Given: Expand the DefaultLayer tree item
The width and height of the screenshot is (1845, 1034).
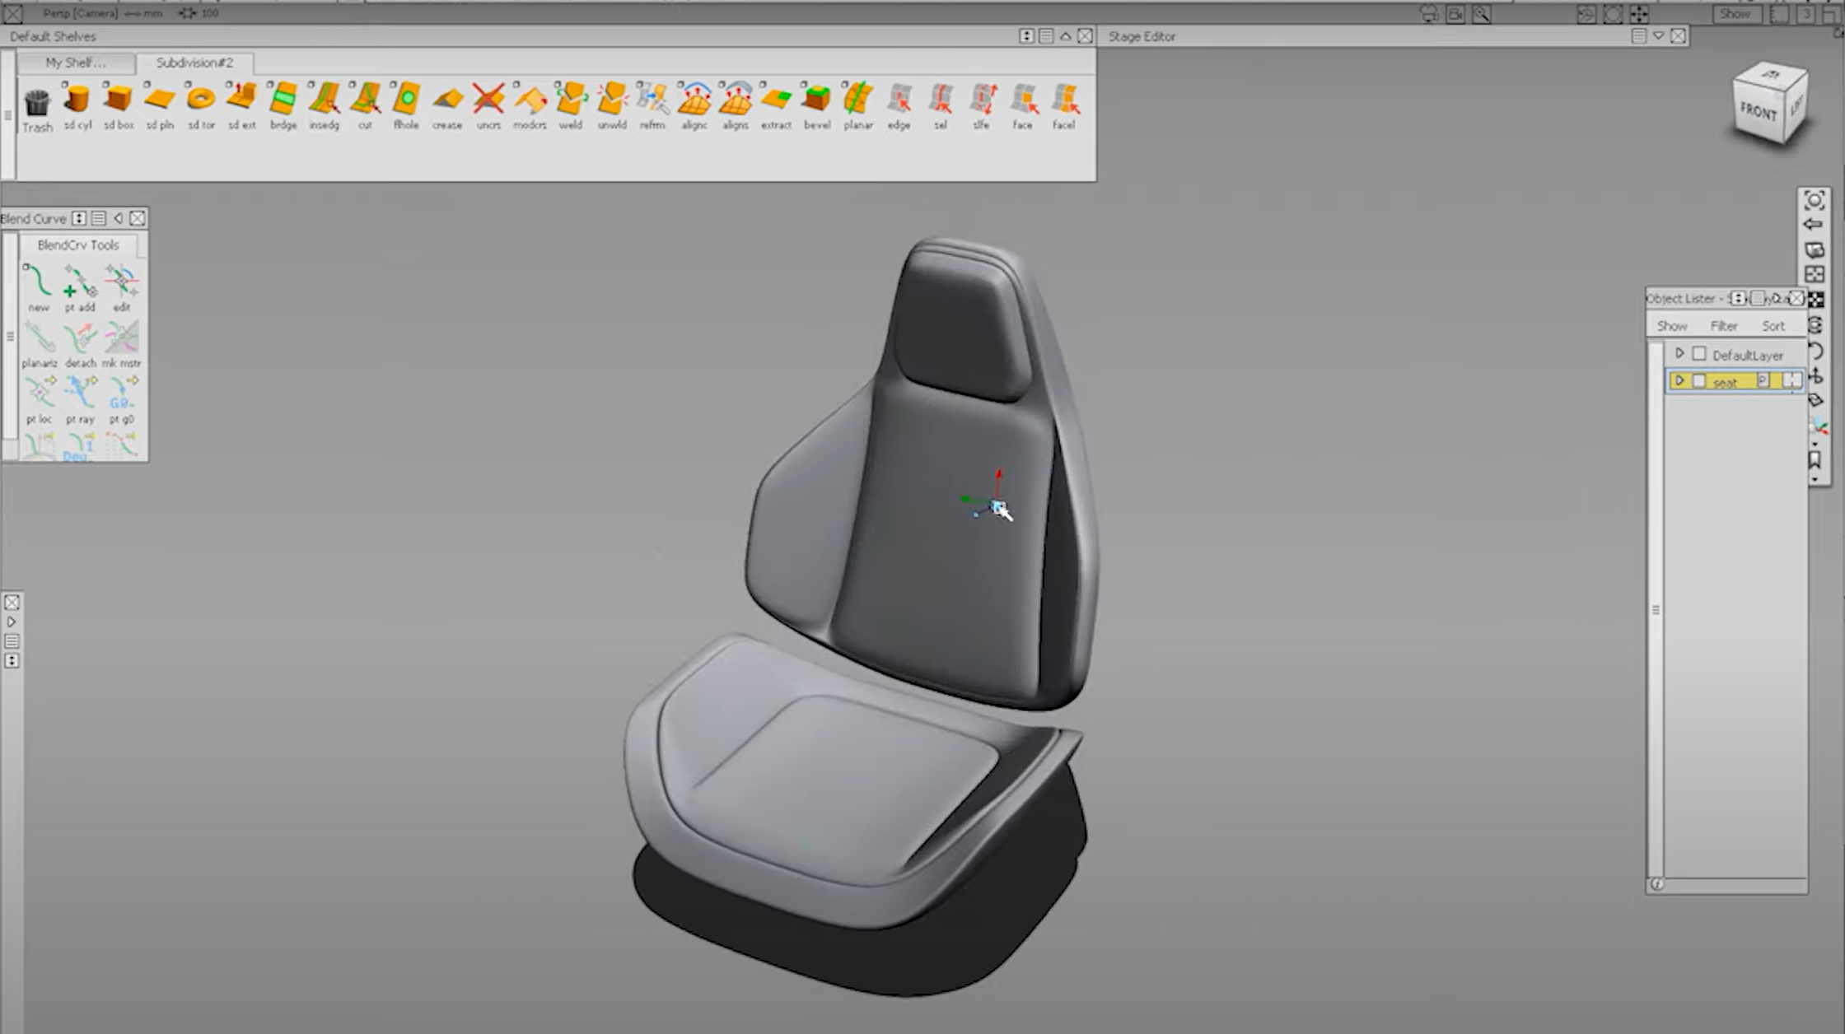Looking at the screenshot, I should pos(1680,353).
